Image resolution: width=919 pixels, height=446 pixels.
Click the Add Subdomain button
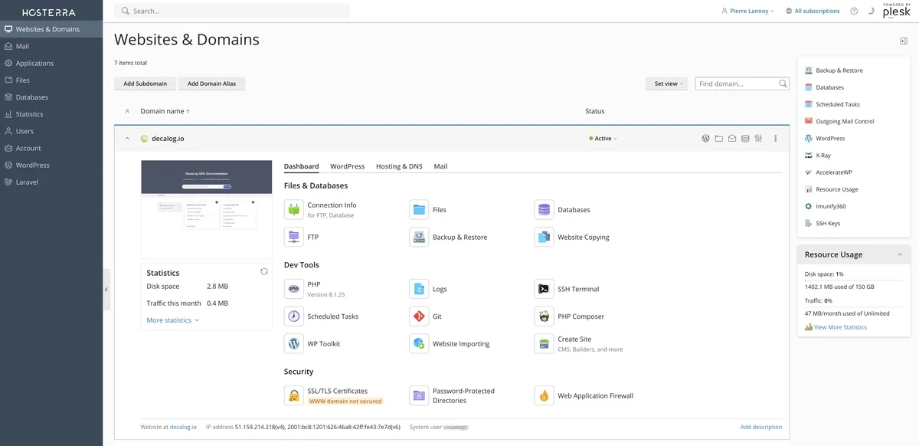146,84
